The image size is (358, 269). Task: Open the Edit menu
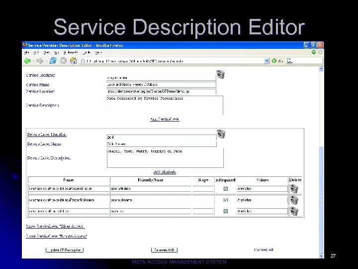coord(36,52)
